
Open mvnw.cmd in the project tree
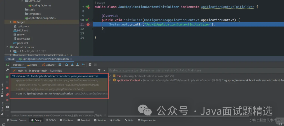pos(22,39)
